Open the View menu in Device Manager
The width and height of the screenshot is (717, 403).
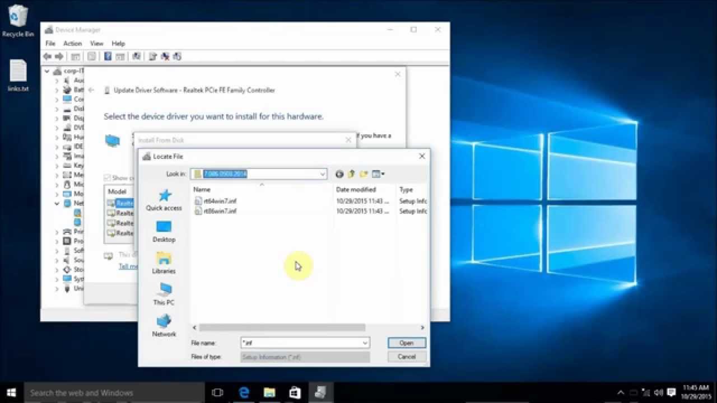(x=97, y=43)
